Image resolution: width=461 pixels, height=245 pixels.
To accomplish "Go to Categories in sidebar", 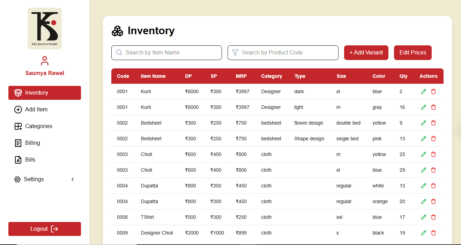I will point(45,126).
